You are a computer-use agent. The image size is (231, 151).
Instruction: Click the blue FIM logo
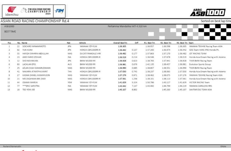(59, 11)
